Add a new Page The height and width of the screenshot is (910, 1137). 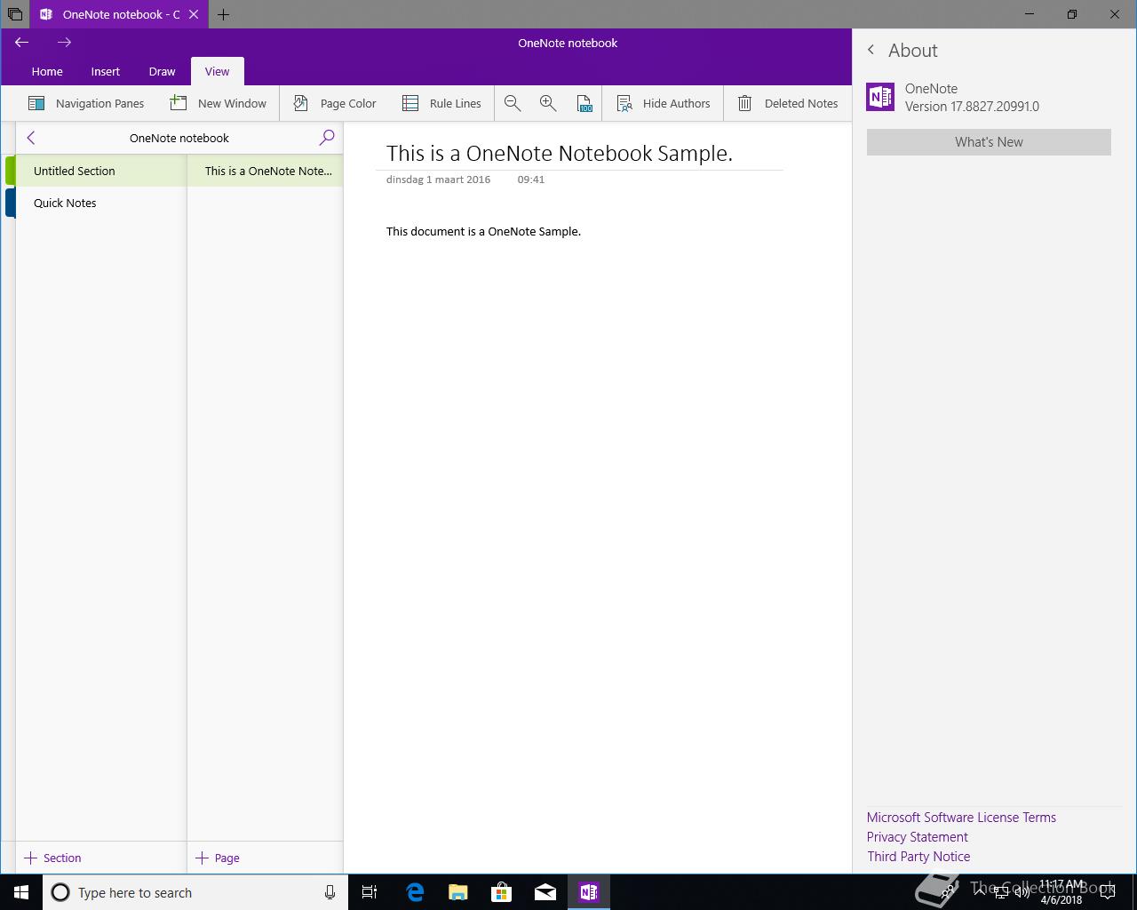click(x=218, y=858)
